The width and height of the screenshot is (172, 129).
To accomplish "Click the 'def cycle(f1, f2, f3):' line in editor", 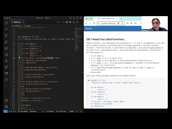I will (28, 37).
